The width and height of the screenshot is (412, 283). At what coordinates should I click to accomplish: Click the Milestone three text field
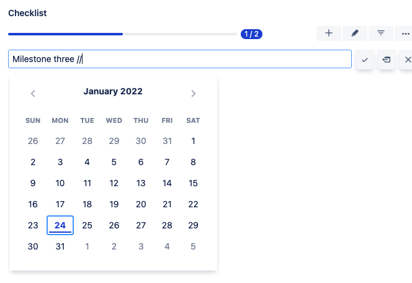(180, 59)
